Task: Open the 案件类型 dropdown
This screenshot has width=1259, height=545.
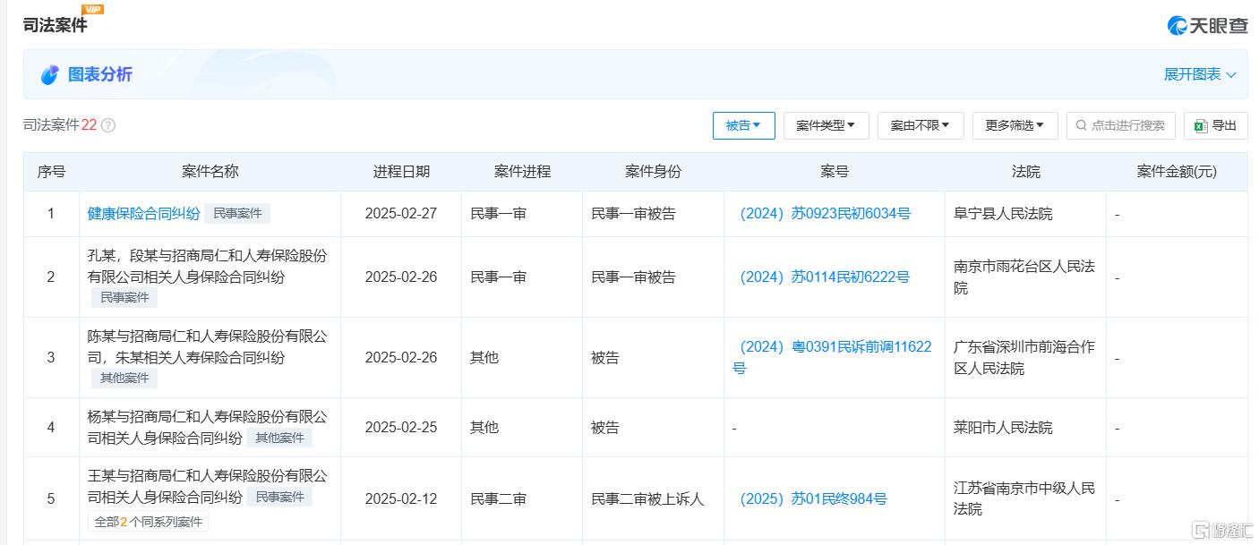Action: pos(826,125)
